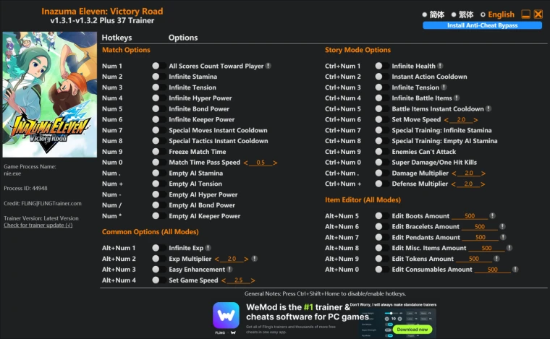Image resolution: width=550 pixels, height=339 pixels.
Task: Click the Inazuma Eleven game cover image
Action: [x=49, y=94]
